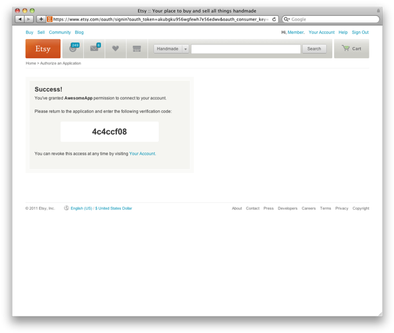This screenshot has width=394, height=333.
Task: Open the Etsy logo home button
Action: [x=43, y=48]
